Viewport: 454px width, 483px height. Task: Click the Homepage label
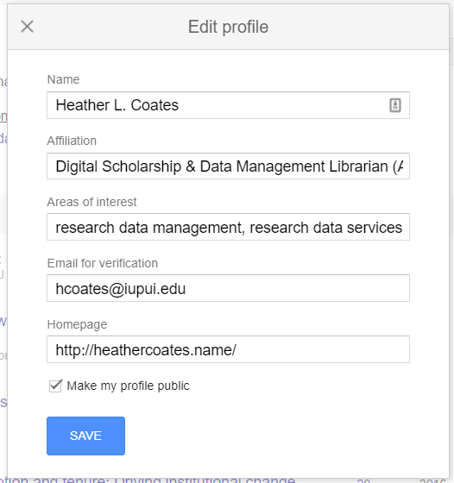click(77, 324)
